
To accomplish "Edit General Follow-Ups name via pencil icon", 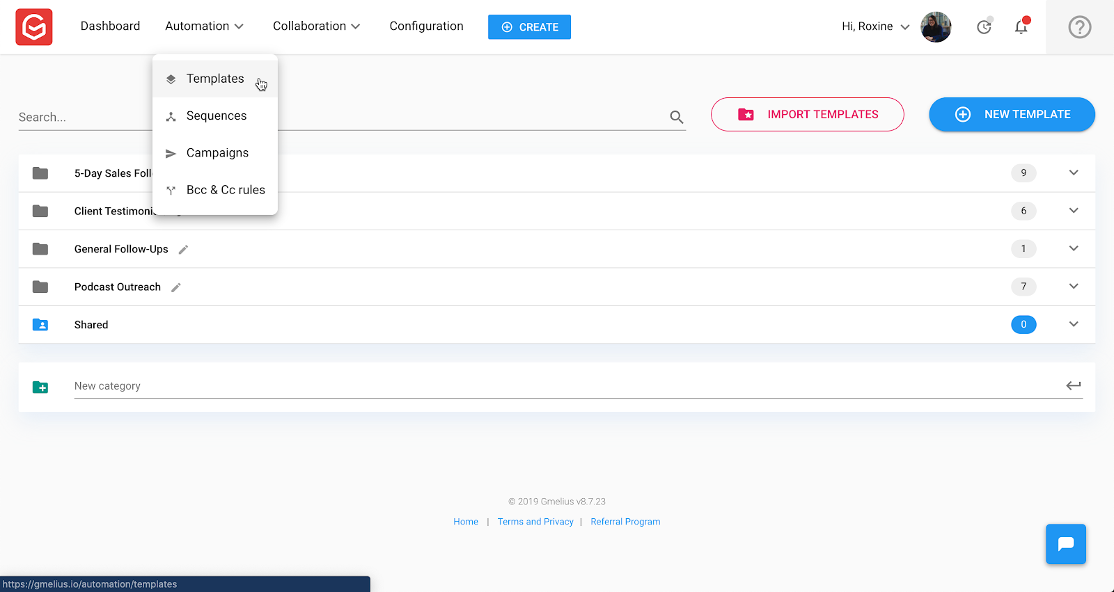I will tap(183, 250).
